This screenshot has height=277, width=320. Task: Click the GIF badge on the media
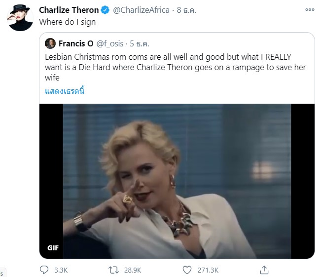click(54, 248)
